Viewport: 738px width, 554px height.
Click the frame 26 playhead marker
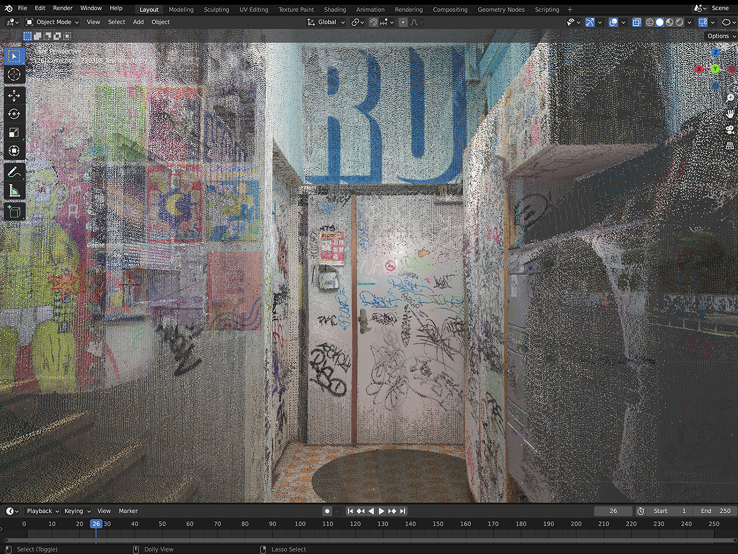pos(96,524)
